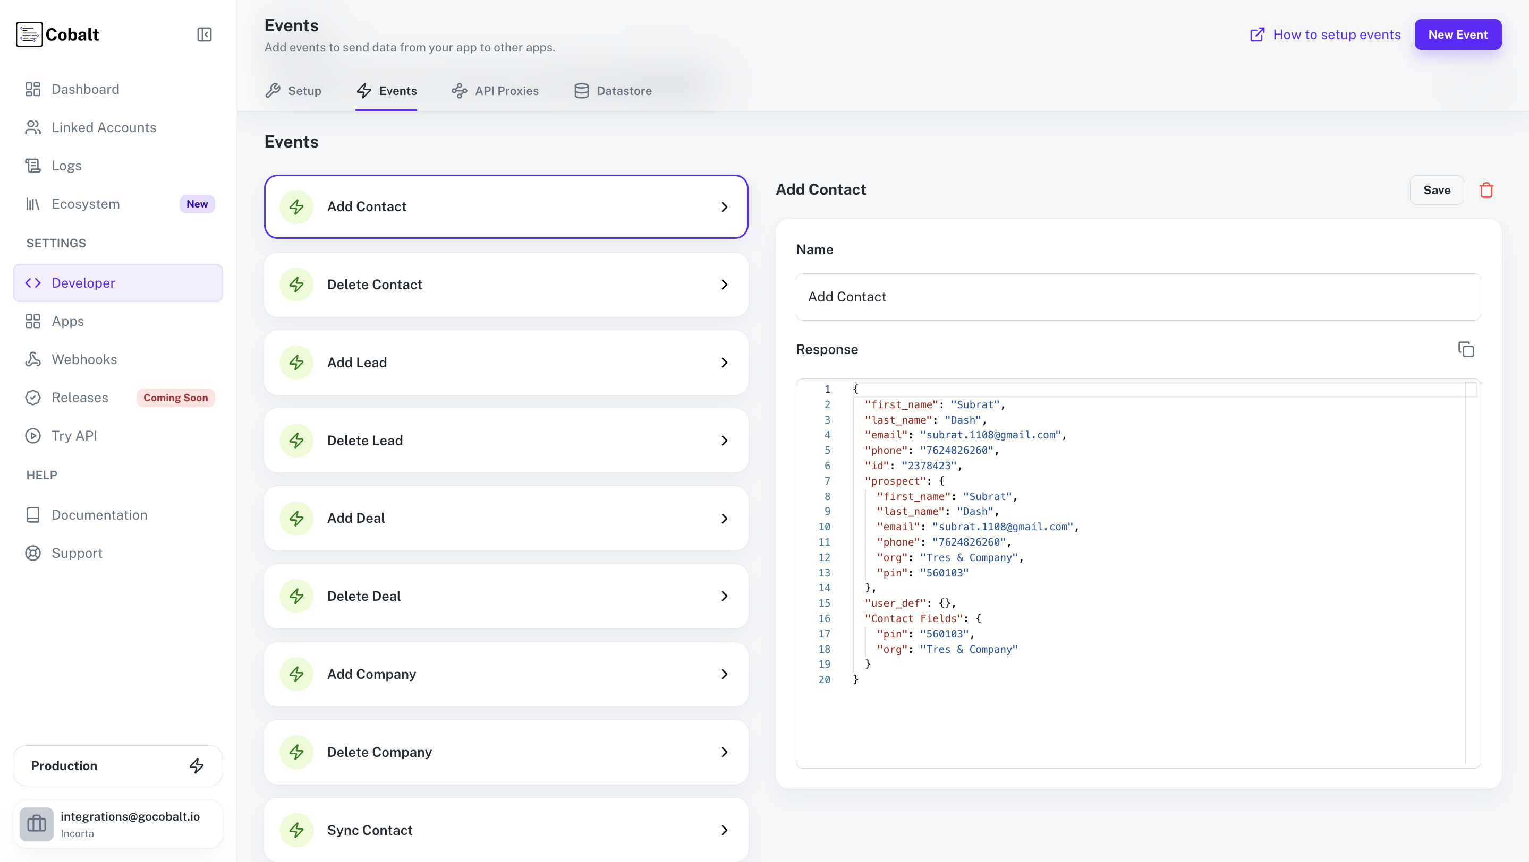Switch to the API Proxies tab

pyautogui.click(x=495, y=91)
